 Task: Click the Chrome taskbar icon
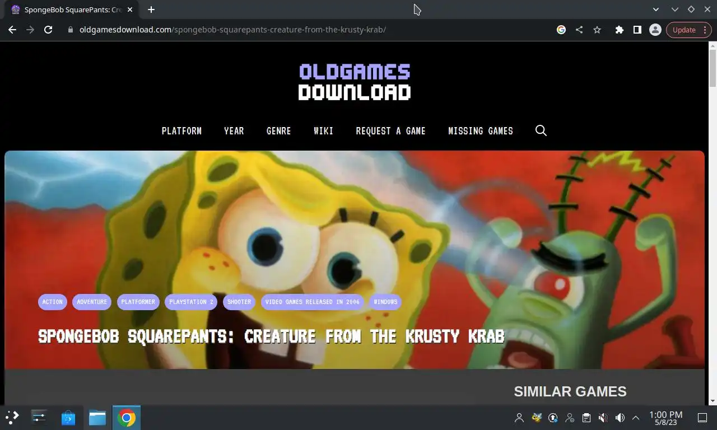(x=127, y=417)
